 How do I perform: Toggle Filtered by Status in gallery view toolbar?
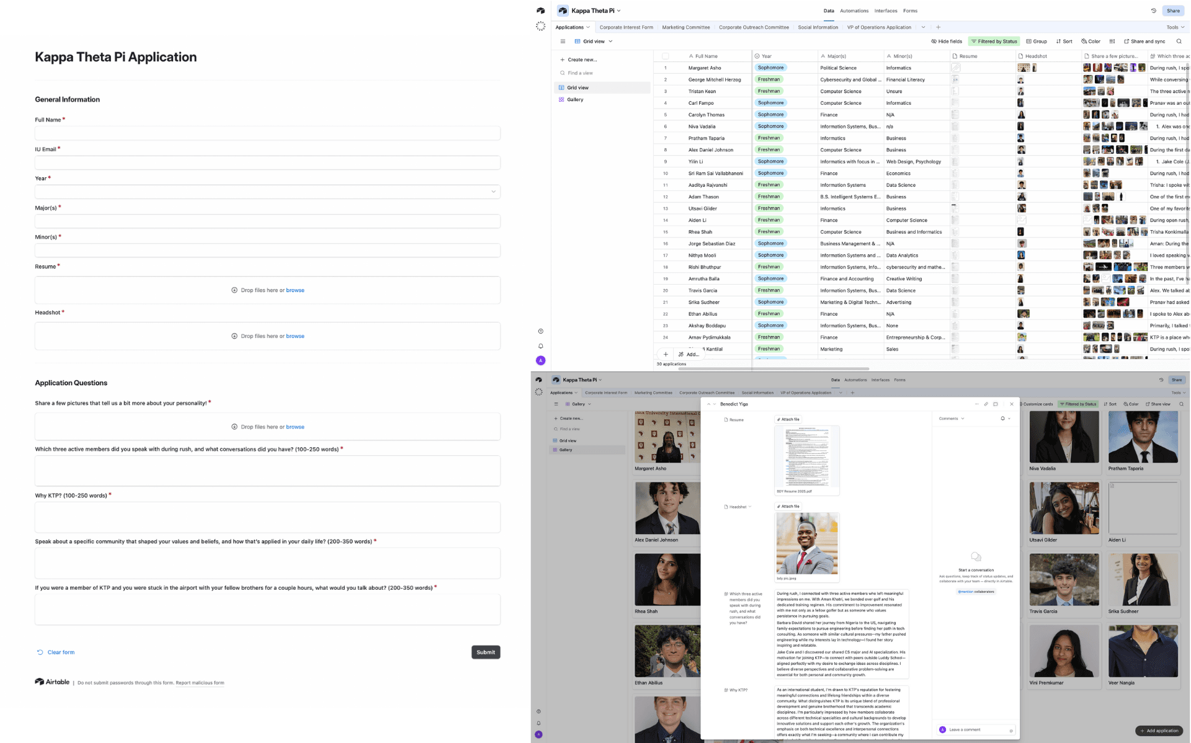(x=1078, y=404)
